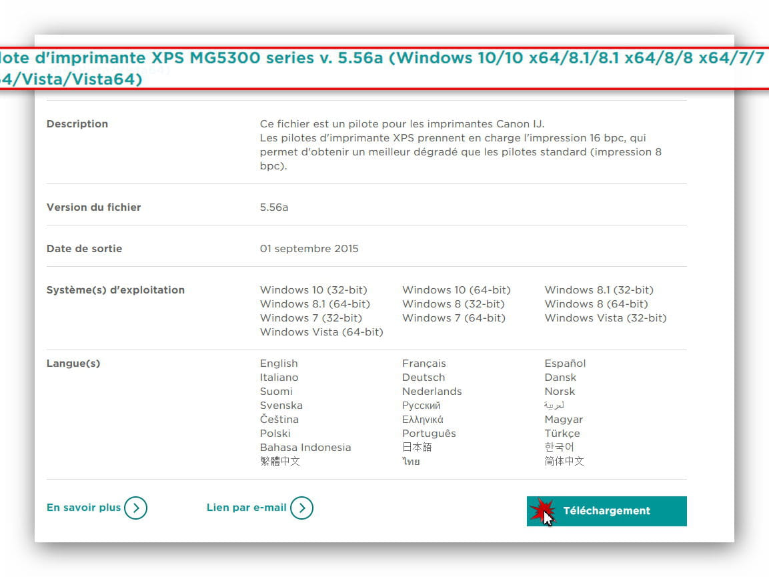Click Suomi in the language list
Image resolution: width=769 pixels, height=577 pixels.
[276, 391]
